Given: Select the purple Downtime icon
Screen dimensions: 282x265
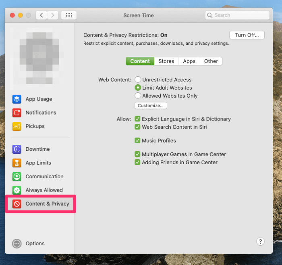Looking at the screenshot, I should coord(17,149).
